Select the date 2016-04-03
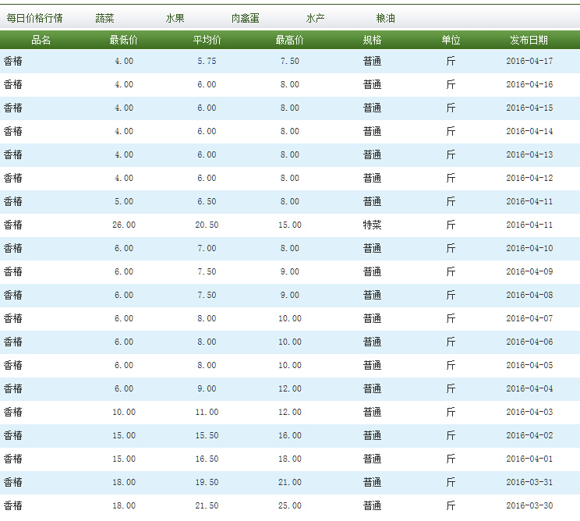580x521 pixels. (x=529, y=412)
